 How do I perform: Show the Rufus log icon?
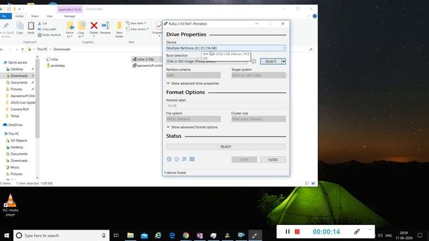point(192,159)
